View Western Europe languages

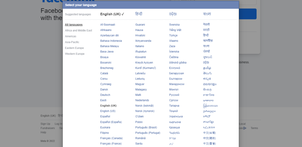75,54
